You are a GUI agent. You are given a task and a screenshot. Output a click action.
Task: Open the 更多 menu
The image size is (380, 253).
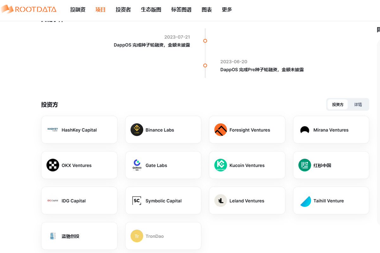coord(227,9)
